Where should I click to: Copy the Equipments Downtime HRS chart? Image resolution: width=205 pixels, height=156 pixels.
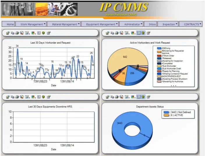pyautogui.click(x=13, y=97)
